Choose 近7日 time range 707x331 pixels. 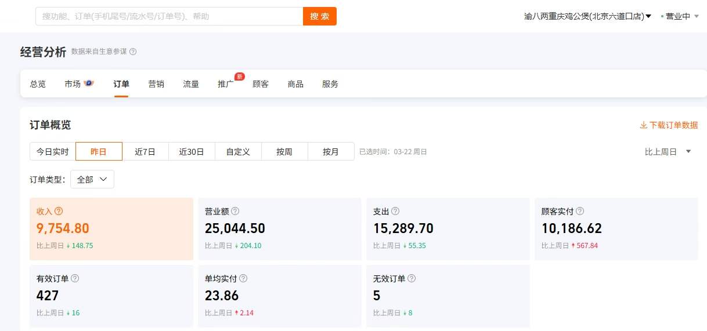pos(145,151)
